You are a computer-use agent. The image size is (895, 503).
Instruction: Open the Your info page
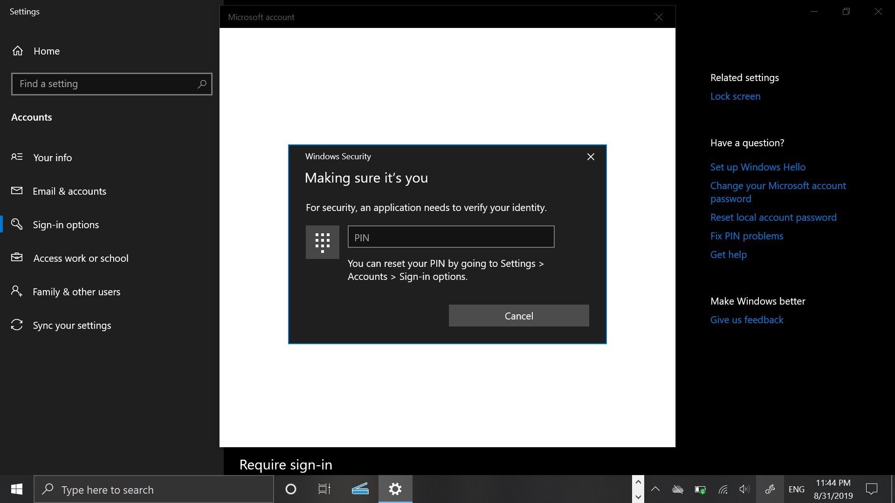click(52, 158)
